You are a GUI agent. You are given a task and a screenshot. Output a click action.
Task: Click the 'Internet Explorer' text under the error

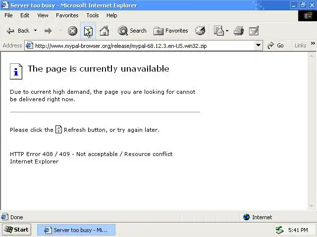coord(34,161)
